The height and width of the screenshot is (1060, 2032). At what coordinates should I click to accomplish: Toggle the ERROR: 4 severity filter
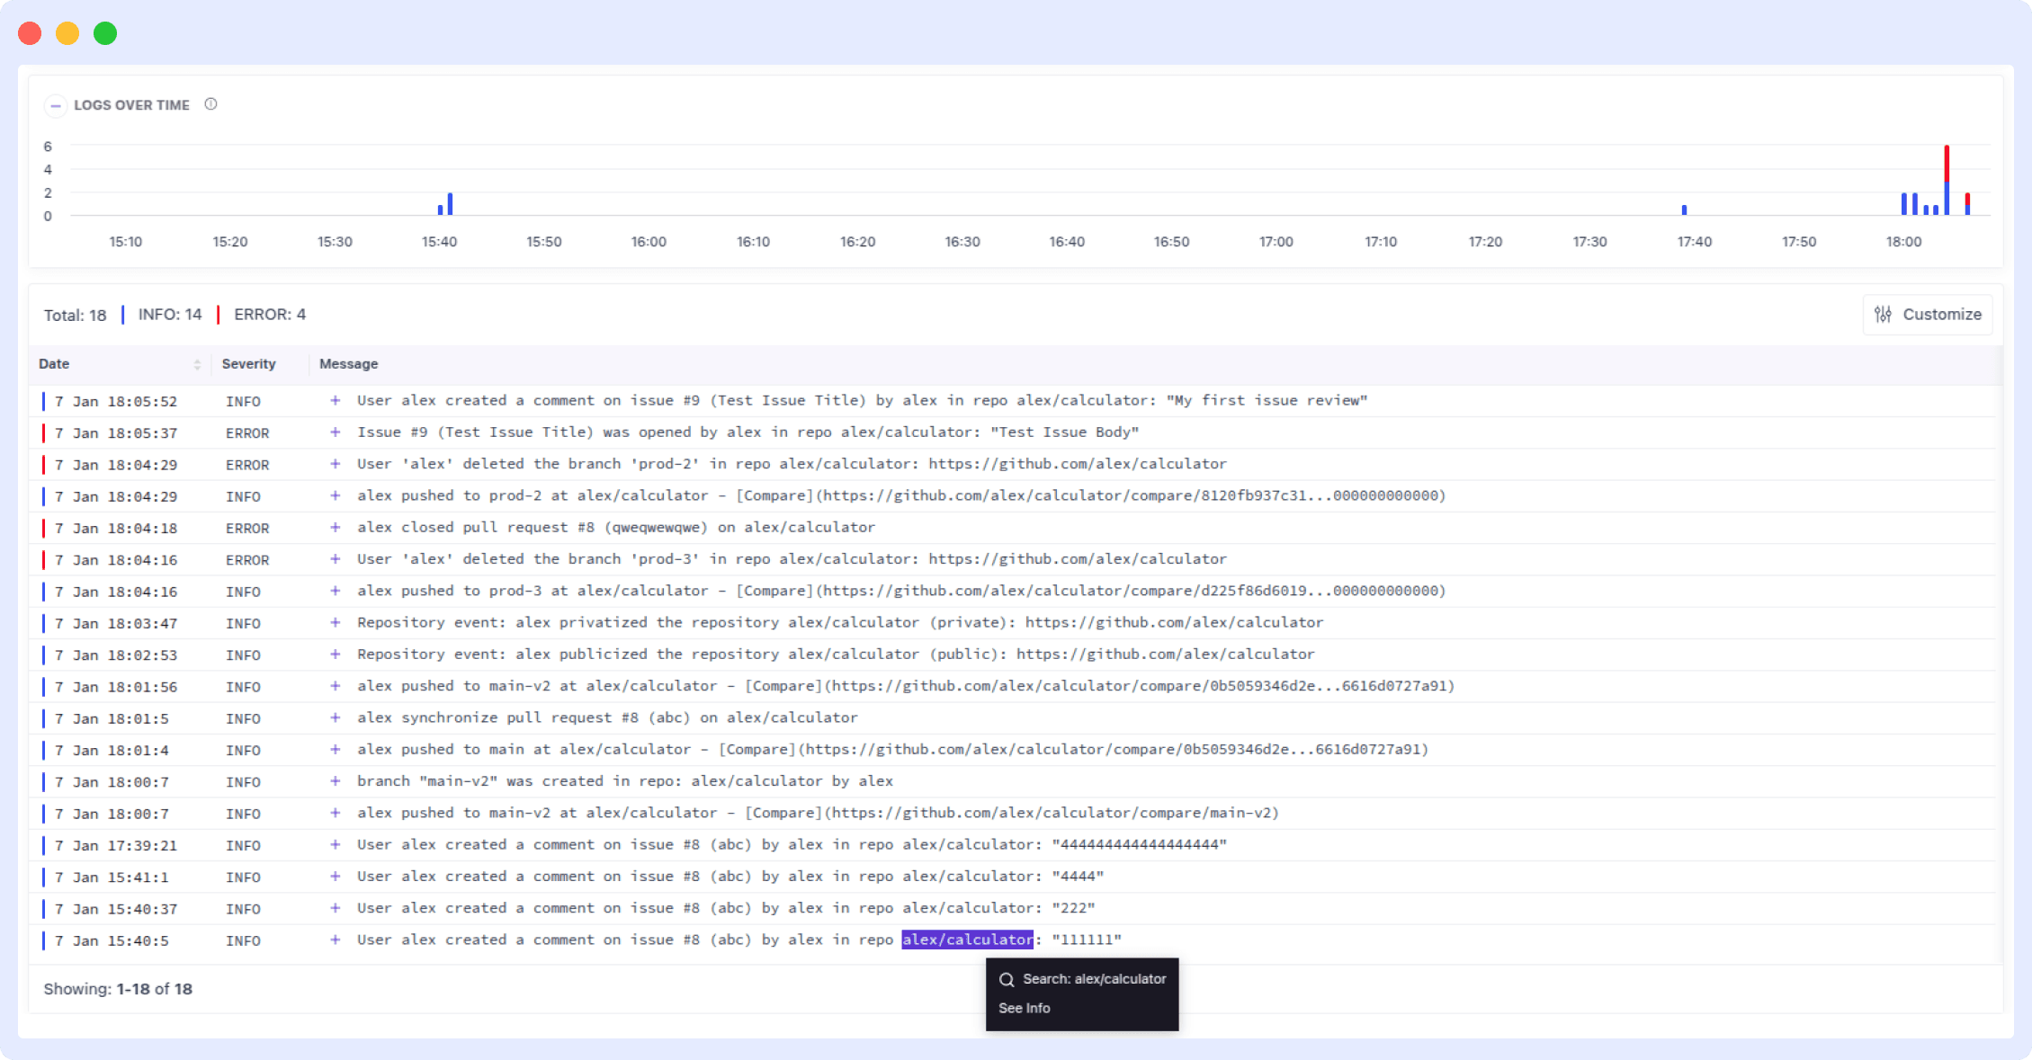[x=270, y=314]
